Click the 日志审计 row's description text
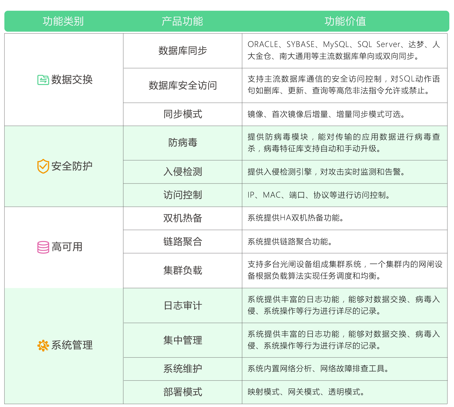The image size is (454, 407). (344, 305)
